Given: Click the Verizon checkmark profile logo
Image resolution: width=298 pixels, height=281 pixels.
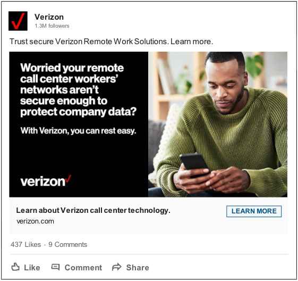Looking at the screenshot, I should point(18,21).
